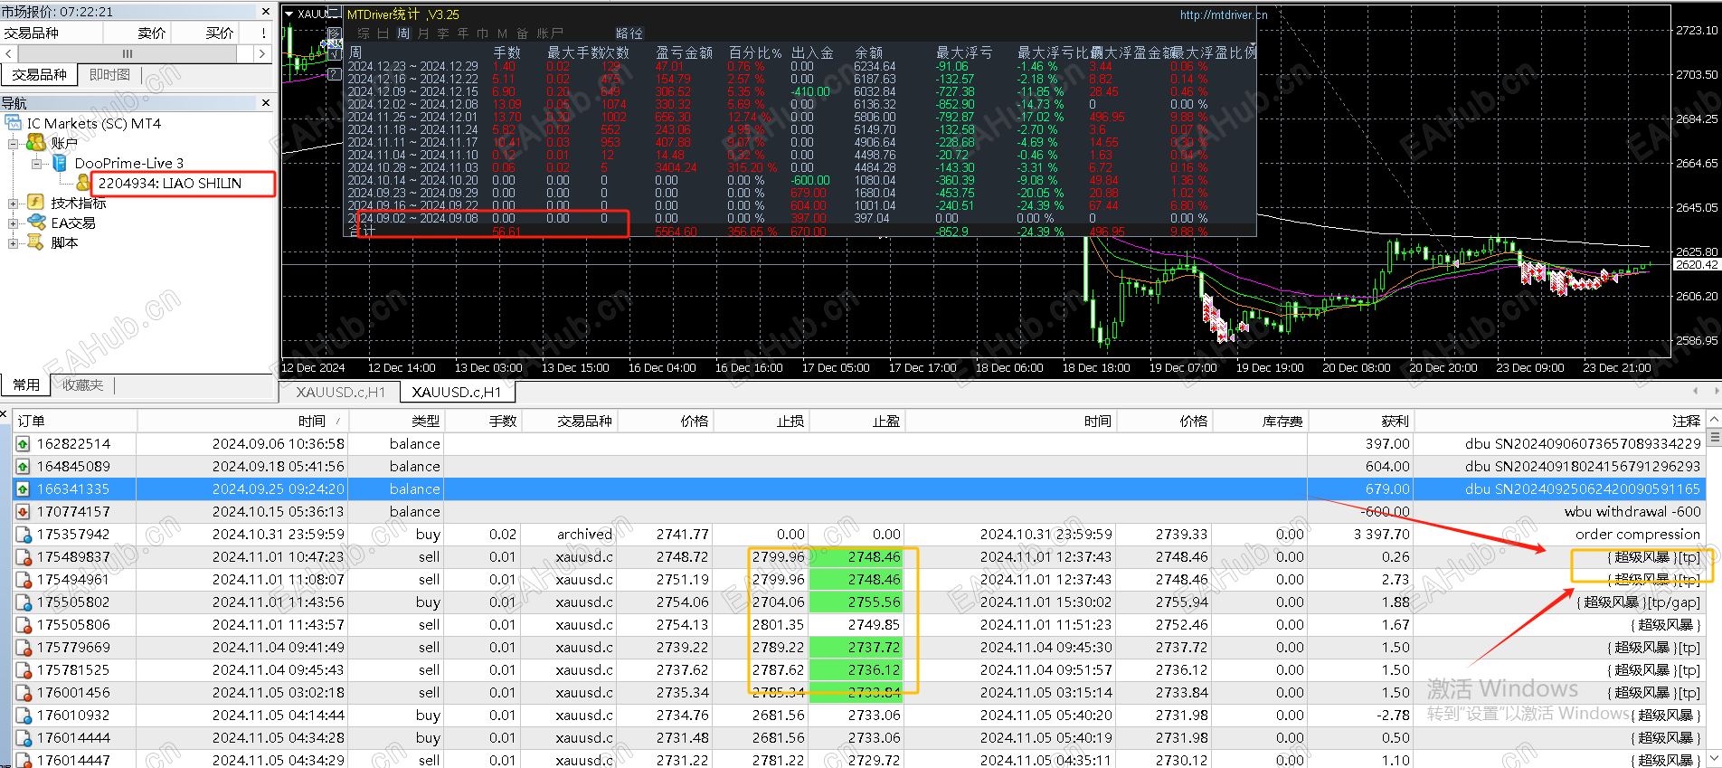1722x768 pixels.
Task: Click the user icon beside 2204934: LIAO SHILIN
Action: [x=83, y=183]
